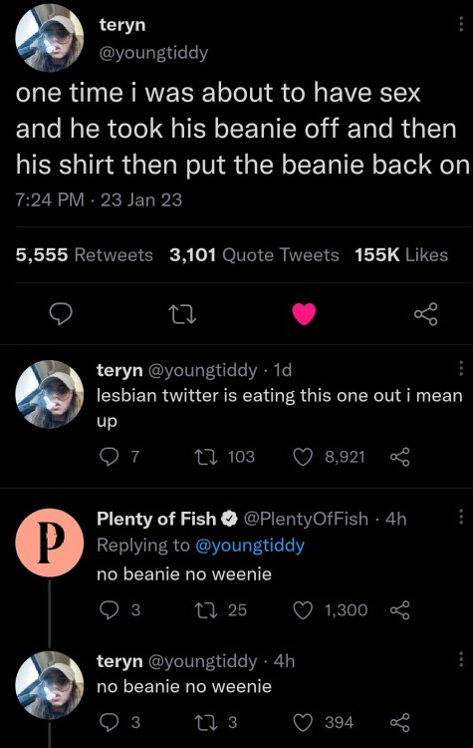Share the Plenty of Fish reply
The width and height of the screenshot is (473, 748).
pos(399,610)
